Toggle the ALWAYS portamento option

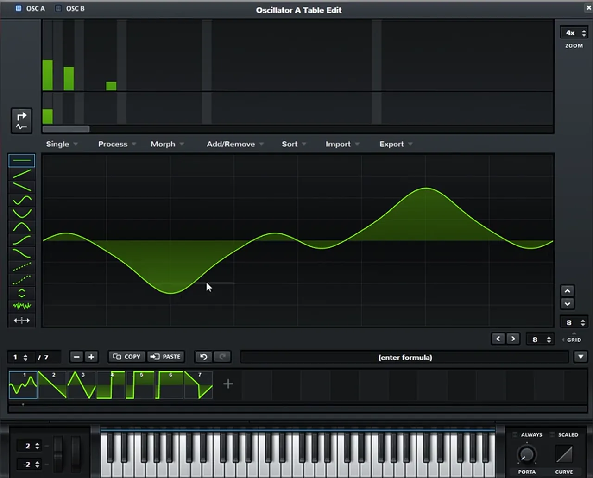(527, 434)
